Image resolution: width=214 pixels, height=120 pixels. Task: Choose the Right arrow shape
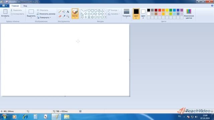pos(96,14)
